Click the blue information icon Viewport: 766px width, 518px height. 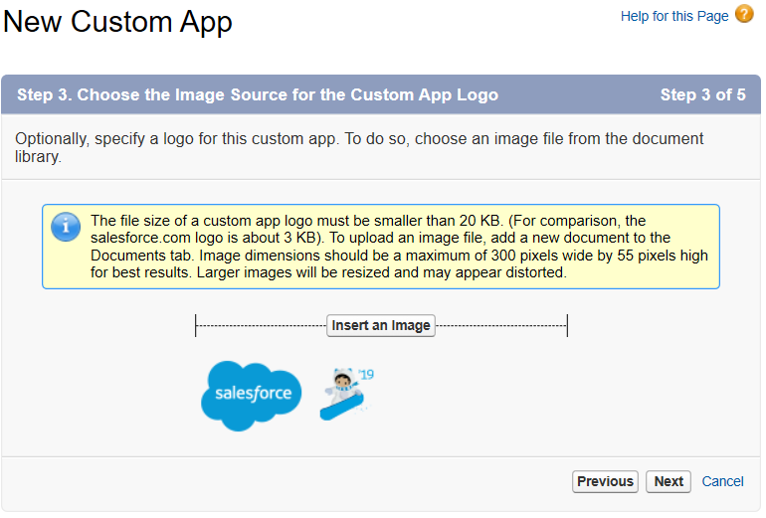[66, 227]
